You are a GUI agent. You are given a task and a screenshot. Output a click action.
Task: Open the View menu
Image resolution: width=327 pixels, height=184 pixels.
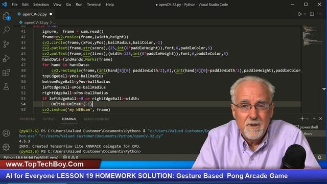pyautogui.click(x=57, y=5)
